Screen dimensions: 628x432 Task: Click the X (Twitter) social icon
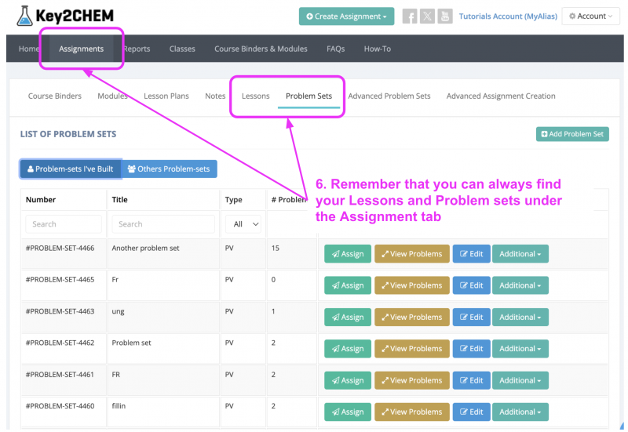427,16
